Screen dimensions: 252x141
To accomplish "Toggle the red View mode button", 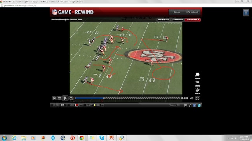I will [x=77, y=105].
